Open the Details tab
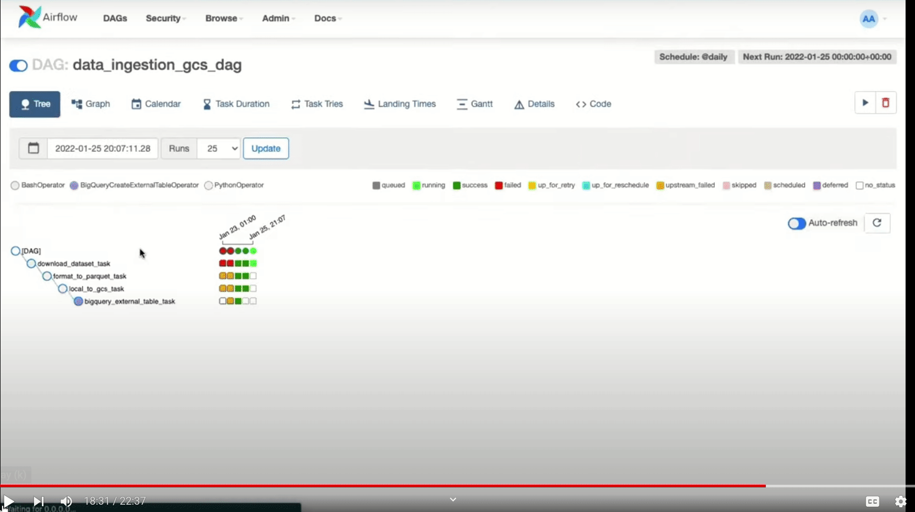 point(534,104)
